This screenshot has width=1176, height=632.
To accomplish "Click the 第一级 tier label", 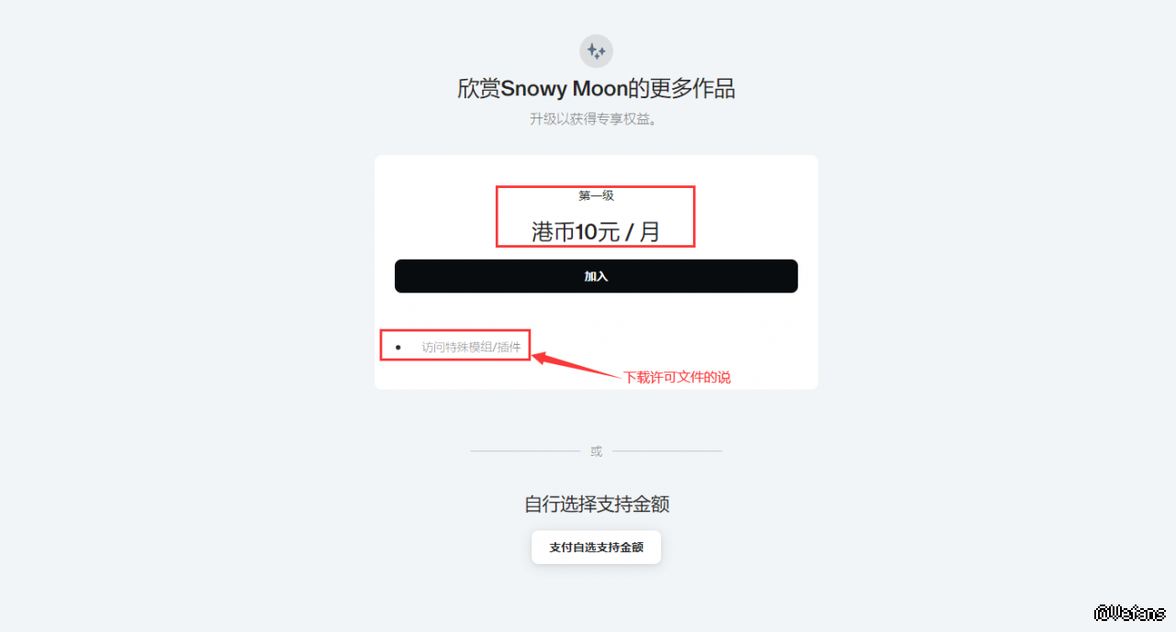I will click(596, 195).
